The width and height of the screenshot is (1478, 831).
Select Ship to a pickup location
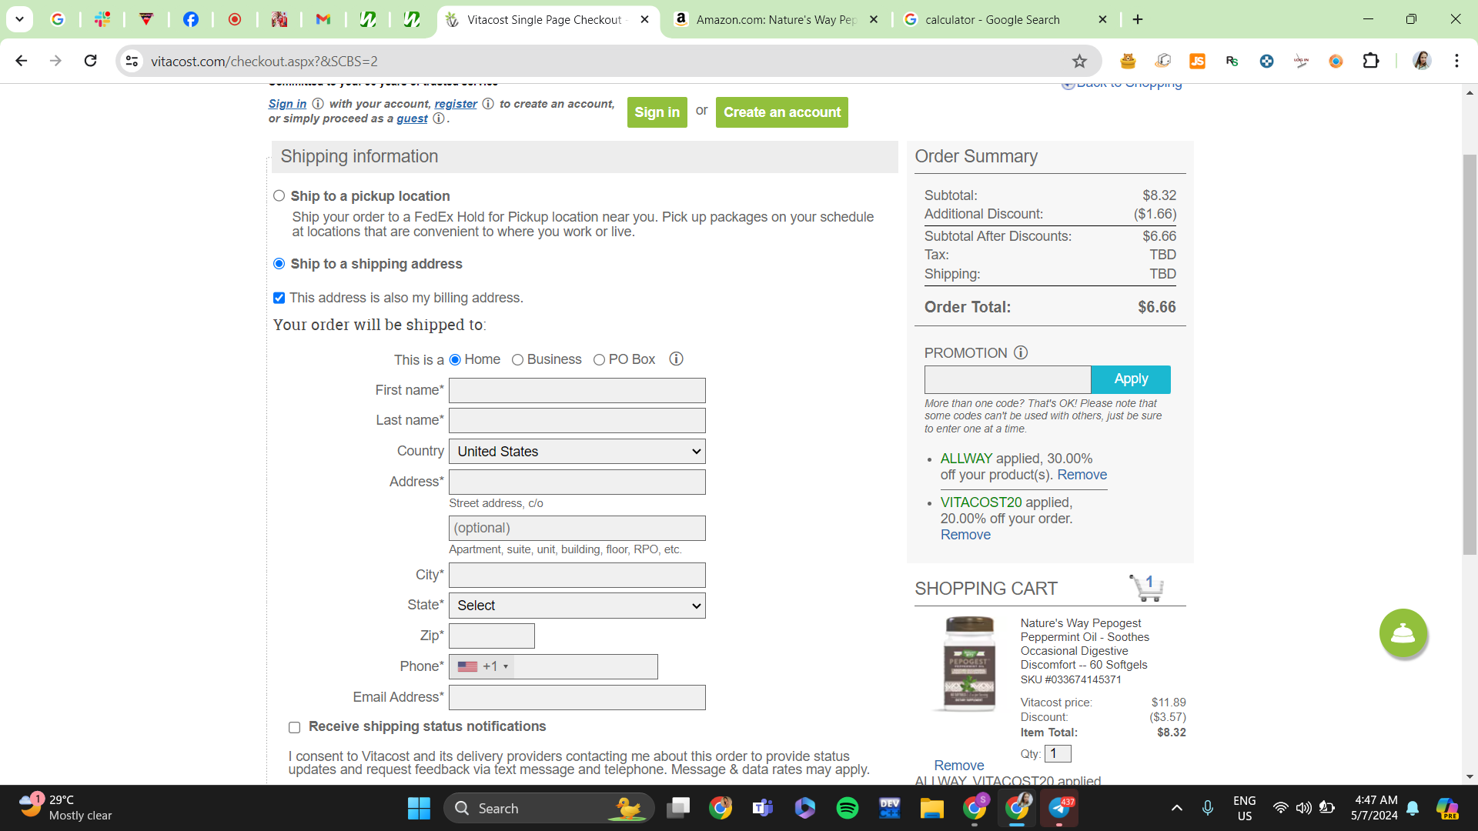[x=279, y=196]
